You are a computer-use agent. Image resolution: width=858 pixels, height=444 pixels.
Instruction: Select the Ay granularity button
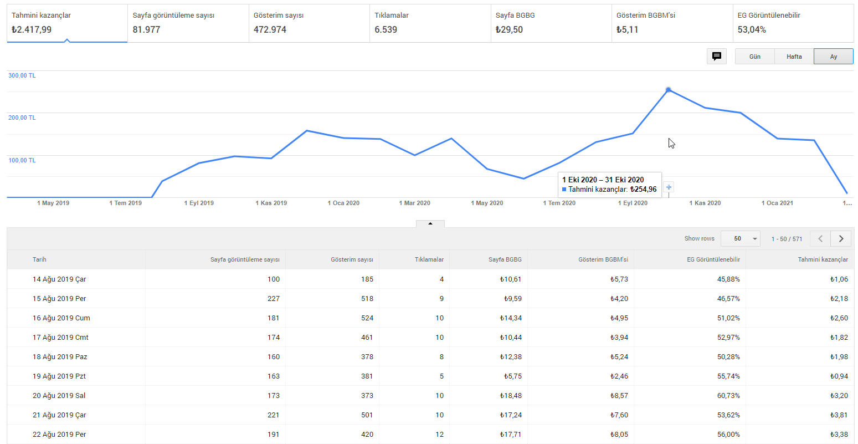click(x=834, y=57)
